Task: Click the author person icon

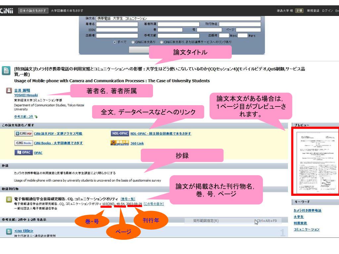Action: pos(9,90)
